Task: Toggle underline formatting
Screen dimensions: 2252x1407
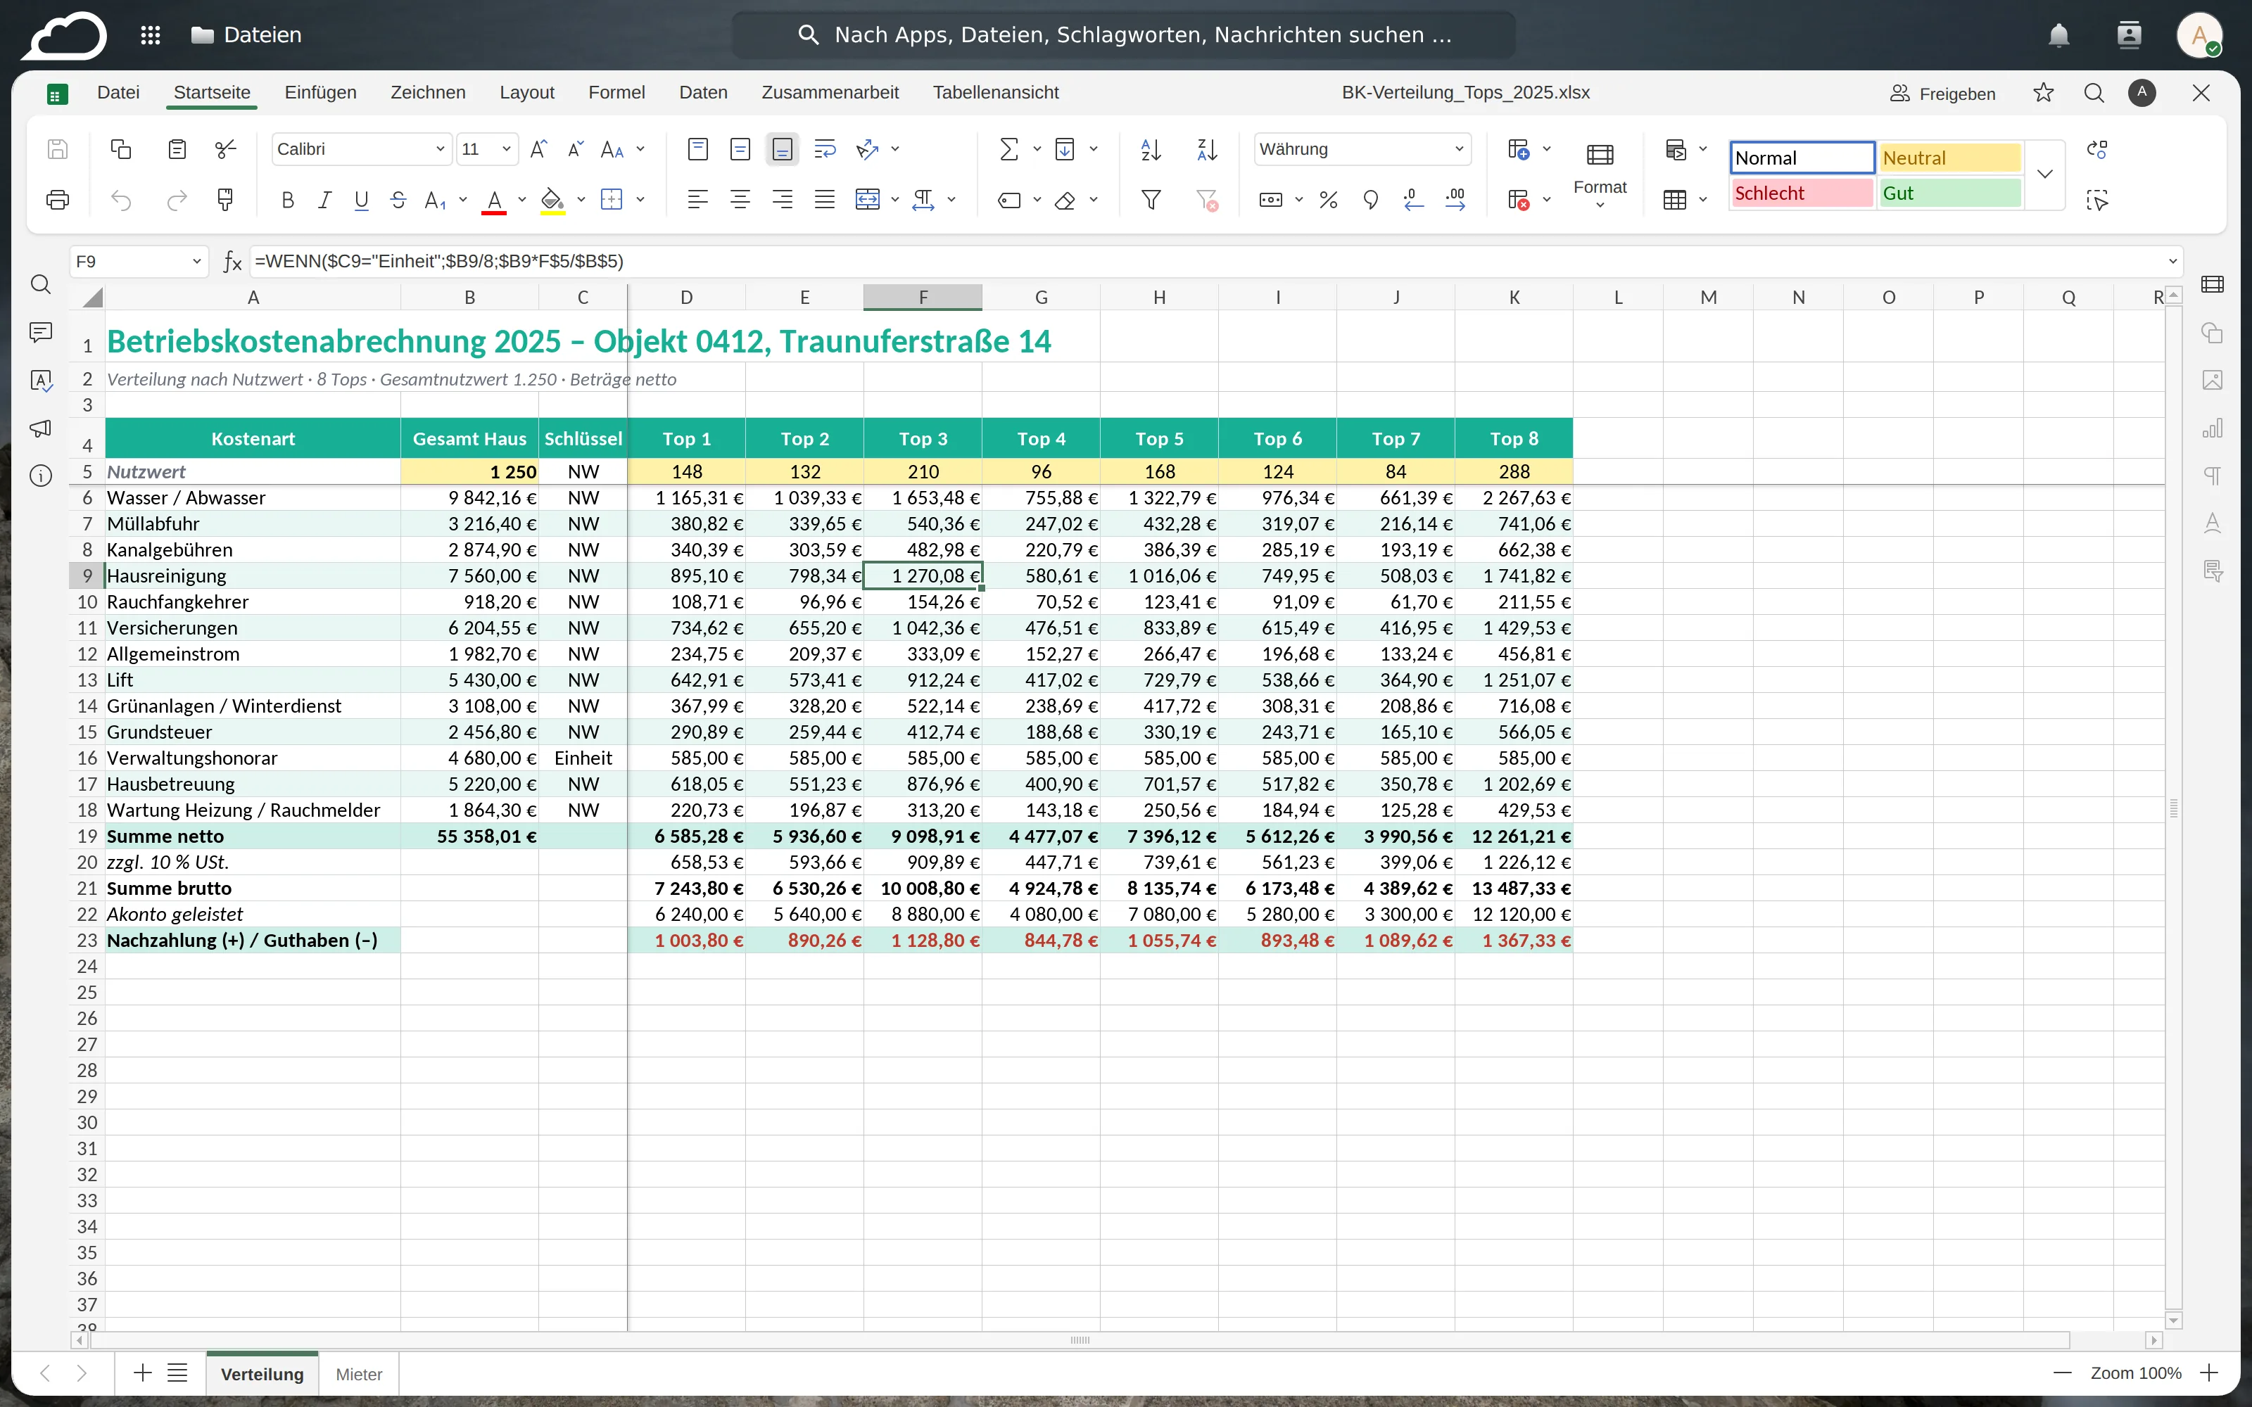Action: tap(361, 200)
